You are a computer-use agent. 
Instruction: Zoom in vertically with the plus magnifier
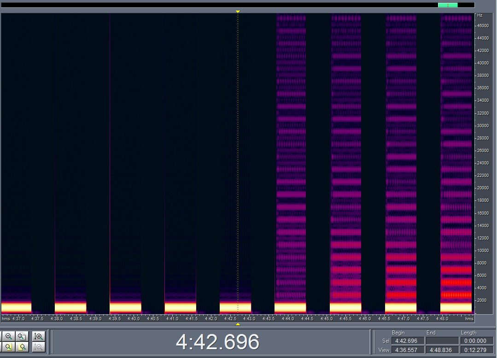[39, 336]
